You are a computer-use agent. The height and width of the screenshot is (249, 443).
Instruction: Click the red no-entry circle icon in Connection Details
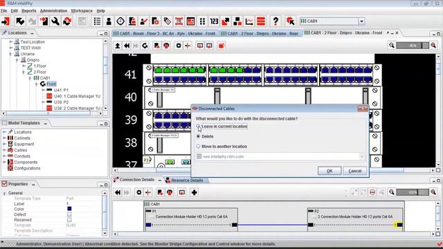click(x=372, y=192)
